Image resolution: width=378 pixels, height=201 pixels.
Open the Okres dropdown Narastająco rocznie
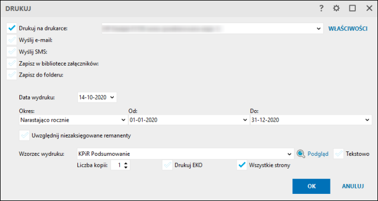(73, 120)
